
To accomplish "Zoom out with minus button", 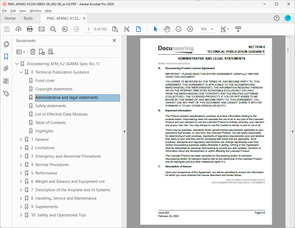I will pyautogui.click(x=179, y=29).
